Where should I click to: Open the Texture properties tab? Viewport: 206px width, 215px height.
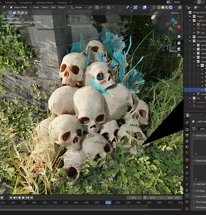pyautogui.click(x=187, y=209)
